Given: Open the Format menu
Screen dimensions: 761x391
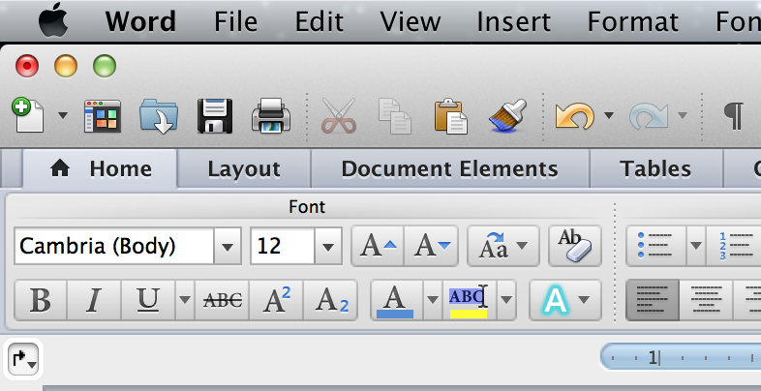Looking at the screenshot, I should click(633, 22).
